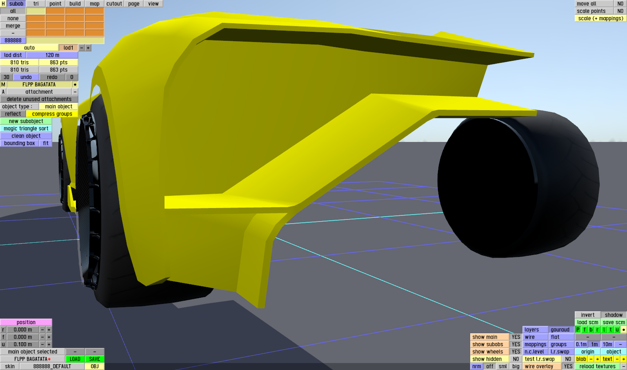Click compress groups button
The height and width of the screenshot is (370, 627).
(x=52, y=114)
